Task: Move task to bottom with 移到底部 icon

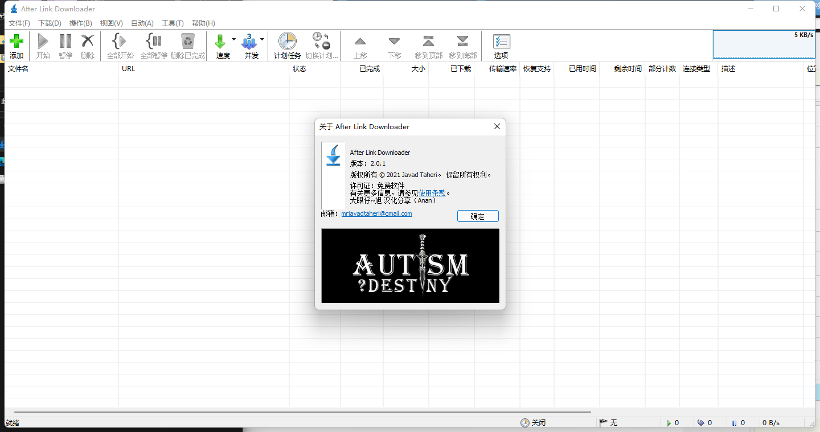Action: tap(462, 46)
